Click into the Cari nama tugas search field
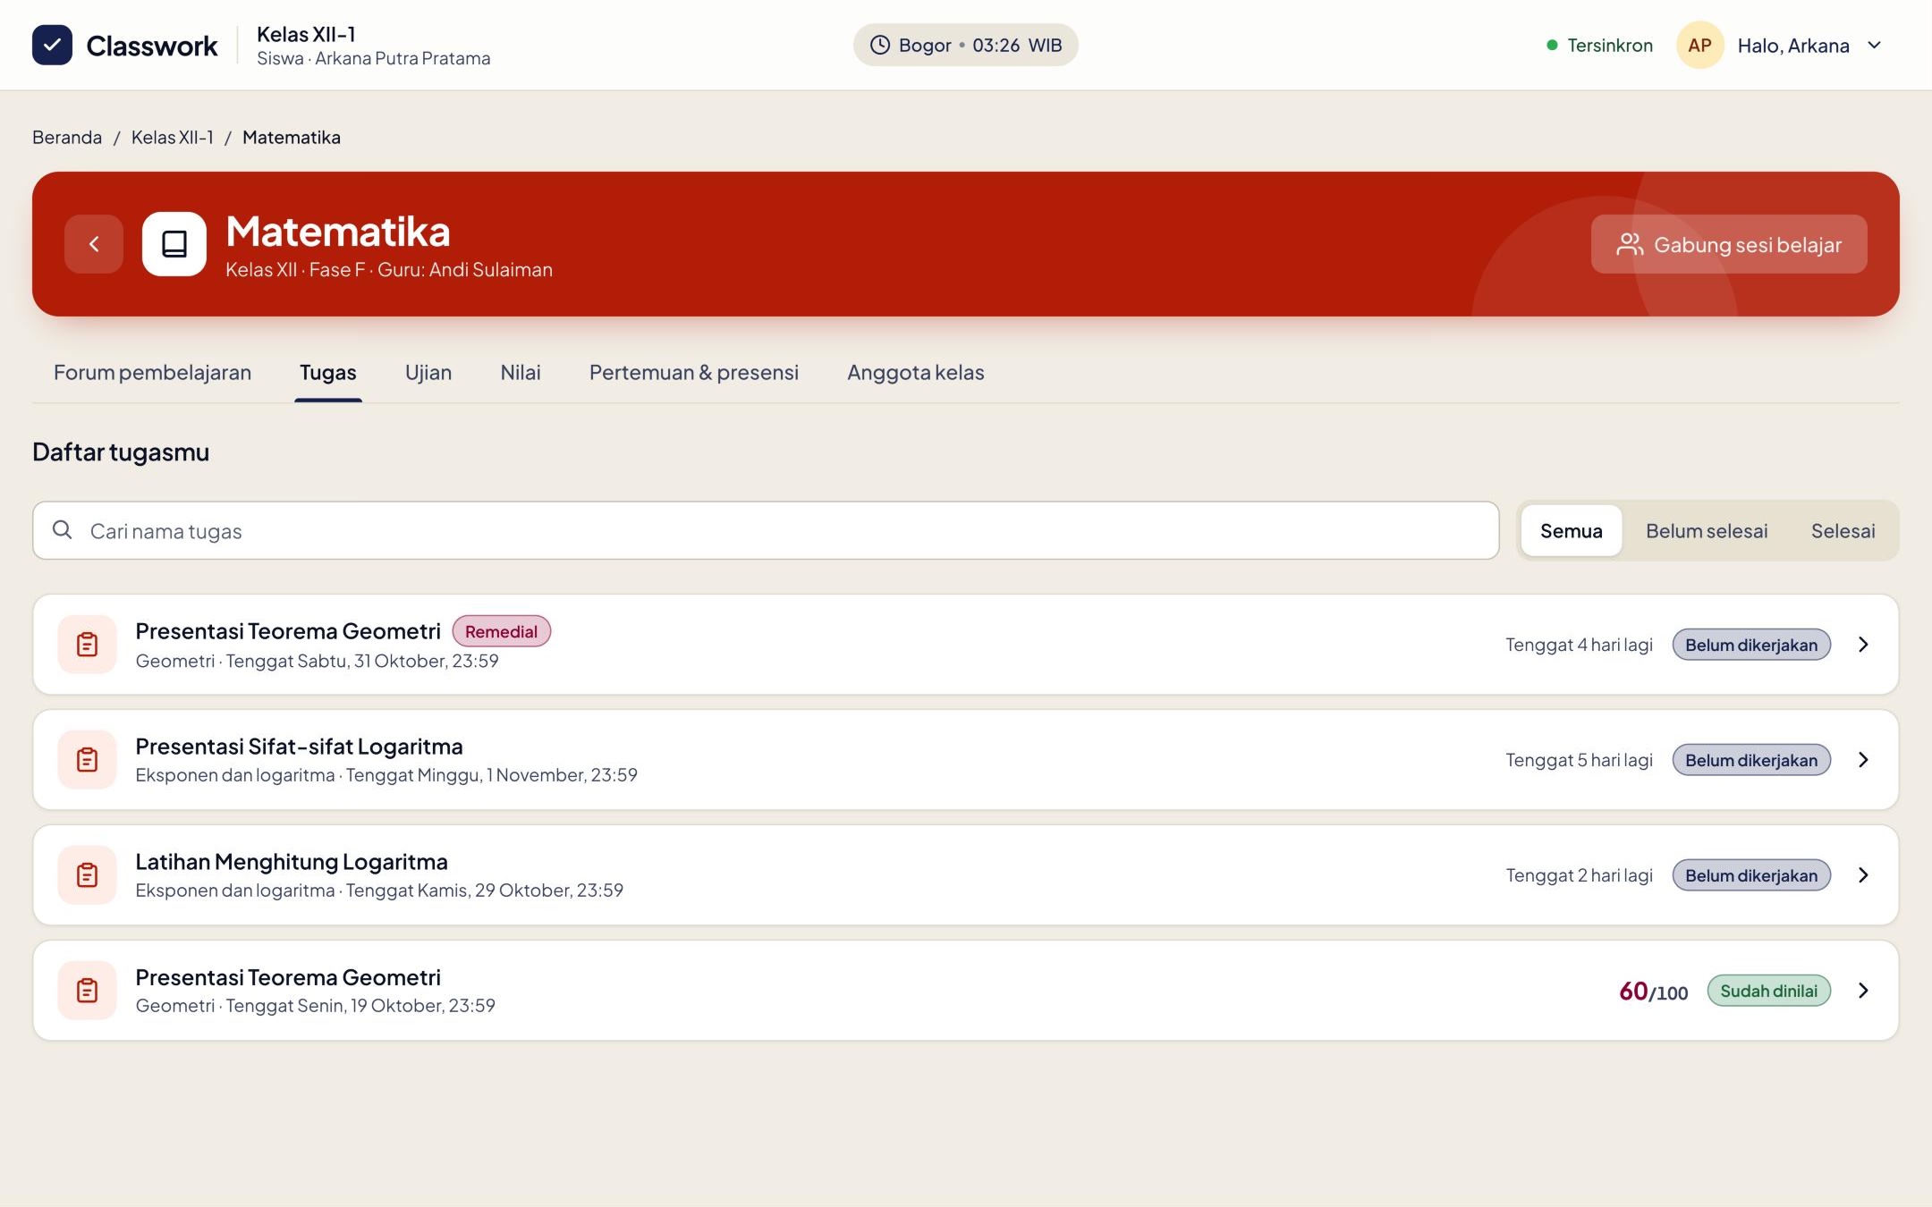The height and width of the screenshot is (1207, 1932). coord(766,530)
